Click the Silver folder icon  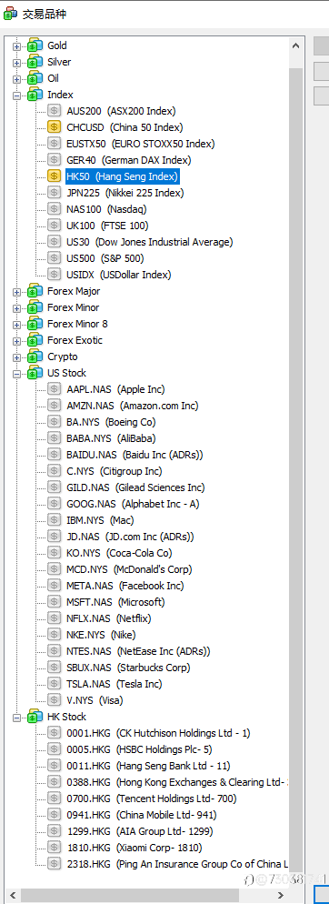[x=35, y=62]
